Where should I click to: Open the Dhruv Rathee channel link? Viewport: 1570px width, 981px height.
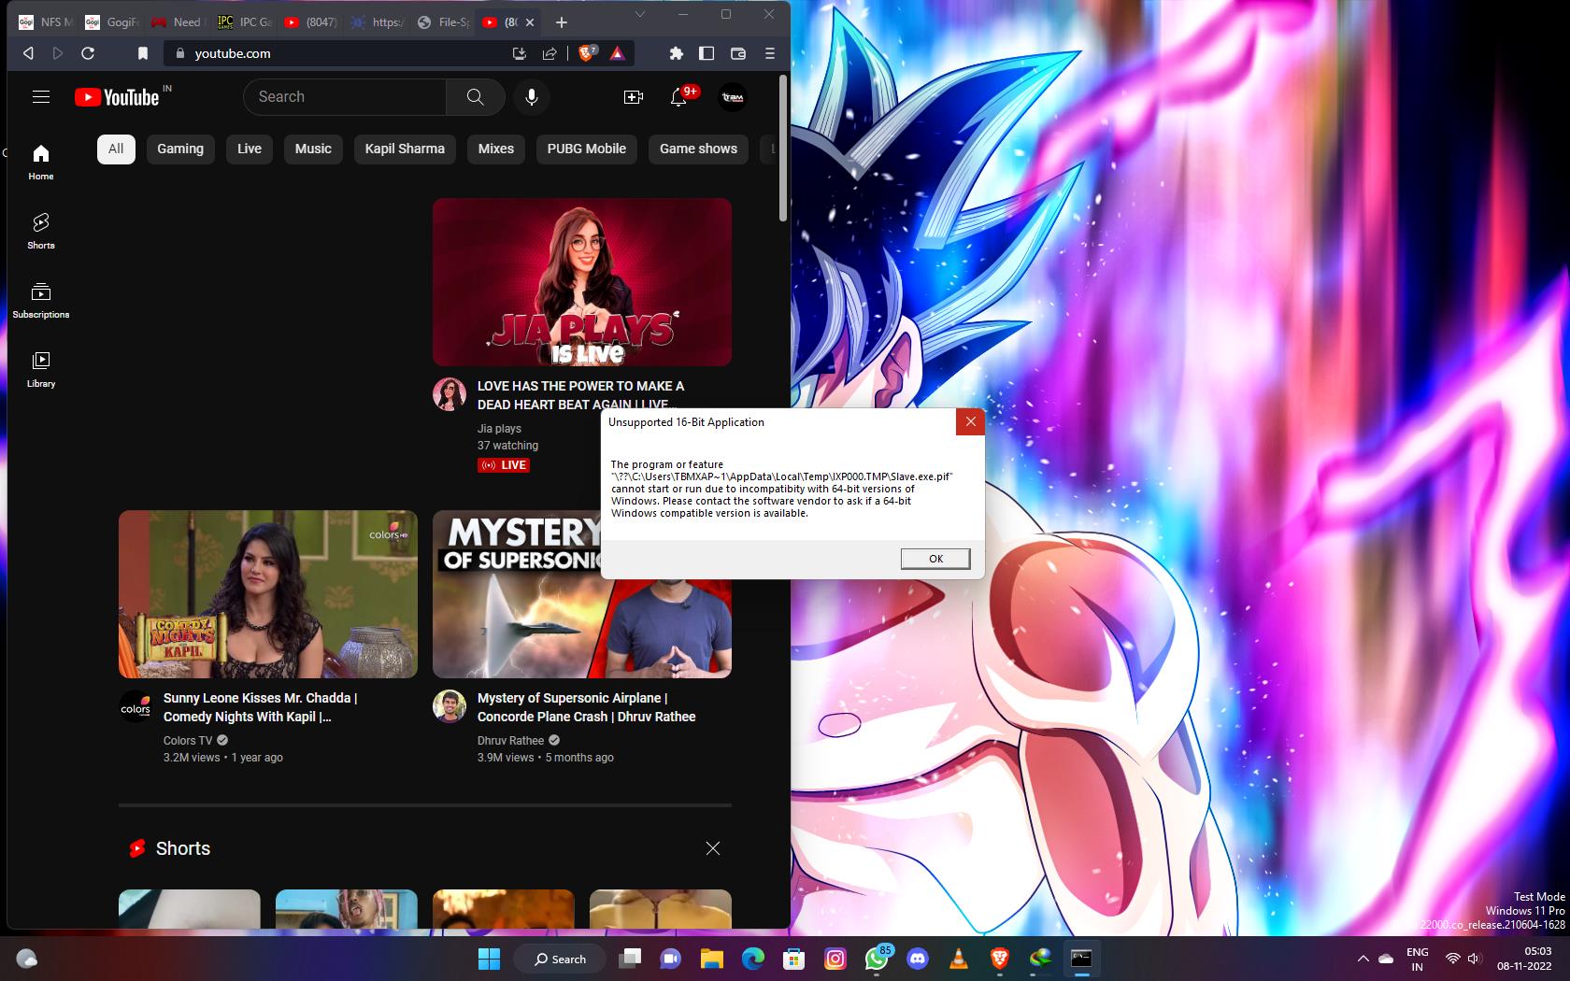pos(510,740)
